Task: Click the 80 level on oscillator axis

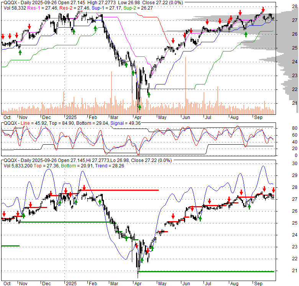Action: 295,128
